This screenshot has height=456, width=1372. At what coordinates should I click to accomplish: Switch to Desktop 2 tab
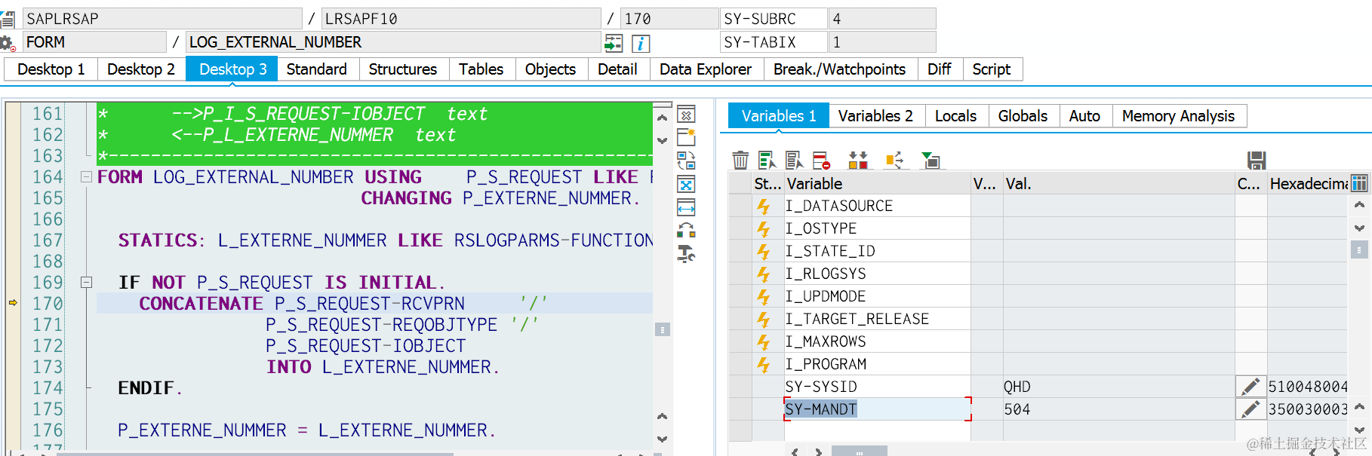pos(141,69)
